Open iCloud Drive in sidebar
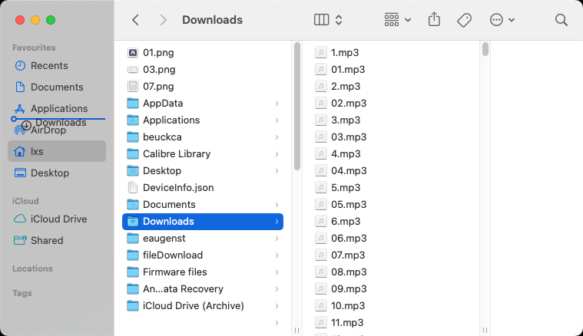The image size is (583, 336). coord(57,219)
